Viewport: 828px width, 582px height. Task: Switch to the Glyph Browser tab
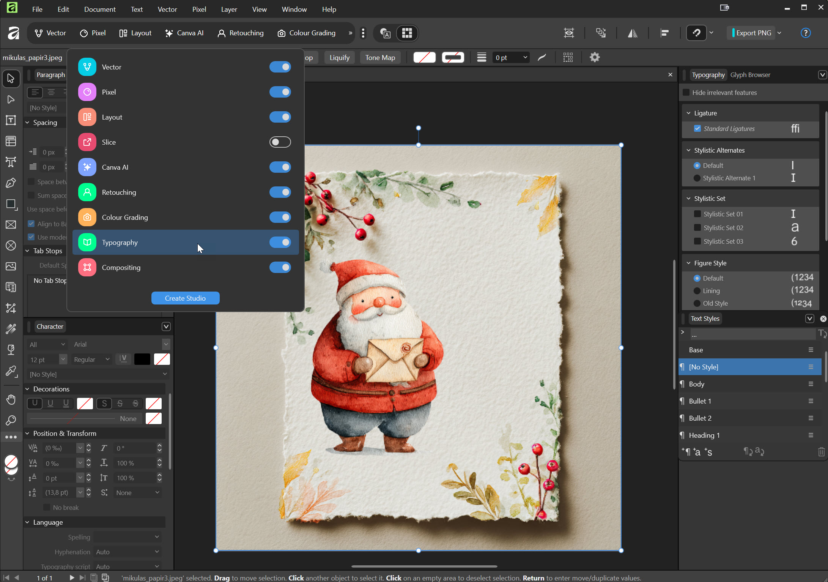(x=750, y=75)
